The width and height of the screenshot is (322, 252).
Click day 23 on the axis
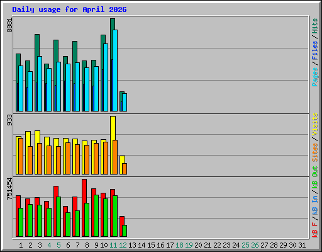tap(226, 245)
